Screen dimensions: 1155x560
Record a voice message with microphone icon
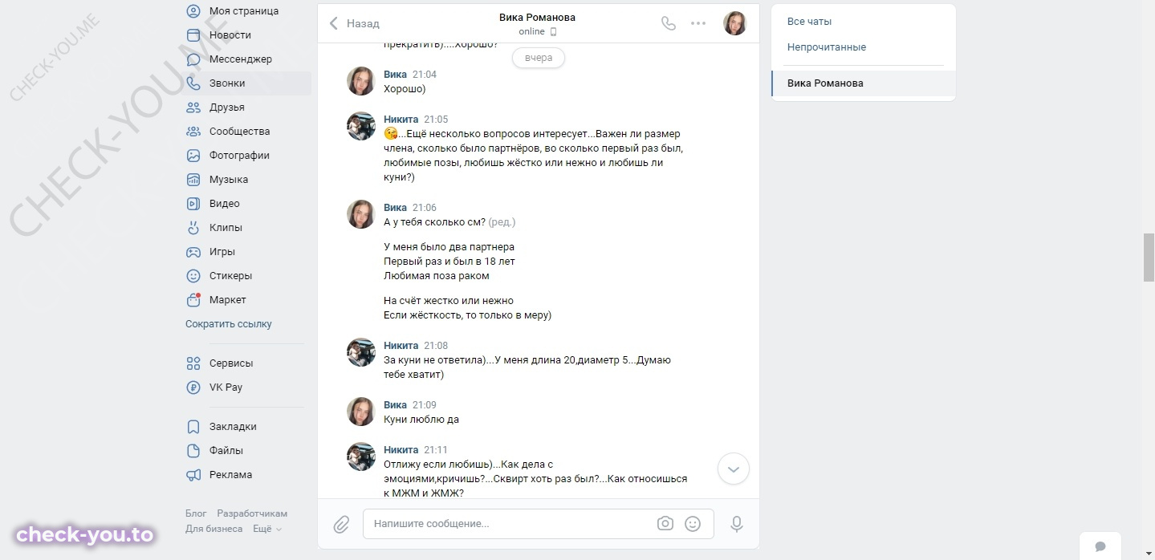[737, 525]
